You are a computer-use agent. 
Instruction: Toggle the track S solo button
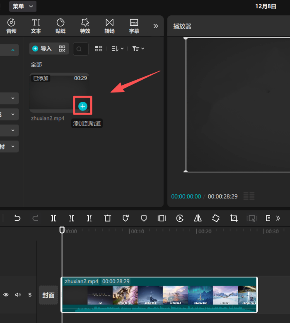[x=30, y=295]
